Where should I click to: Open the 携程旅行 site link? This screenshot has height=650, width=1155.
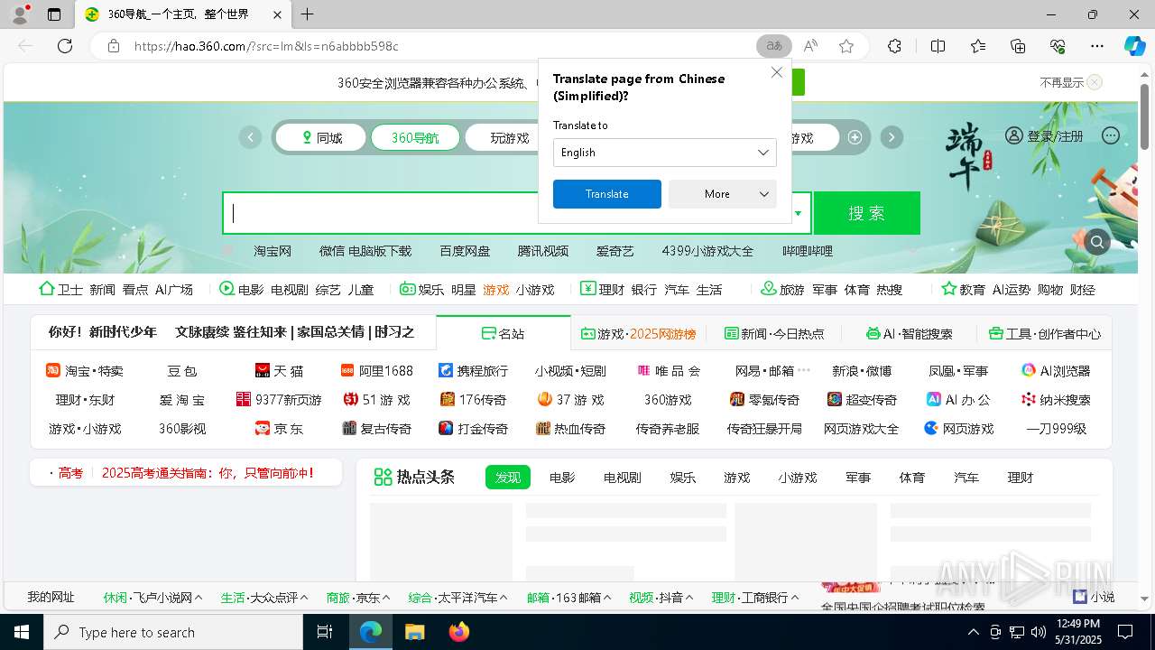click(x=473, y=370)
